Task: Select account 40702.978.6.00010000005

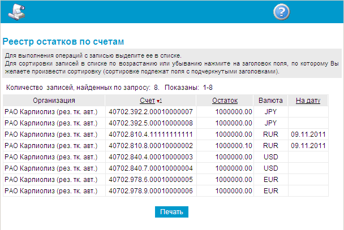Action: pyautogui.click(x=150, y=180)
